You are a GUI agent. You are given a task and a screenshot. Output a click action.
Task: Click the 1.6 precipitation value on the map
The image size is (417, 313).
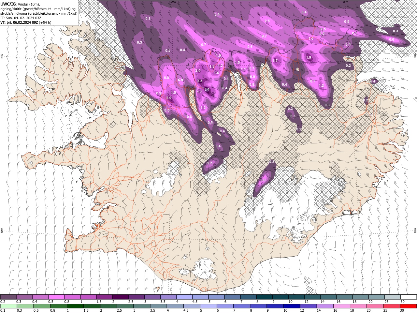216,73
